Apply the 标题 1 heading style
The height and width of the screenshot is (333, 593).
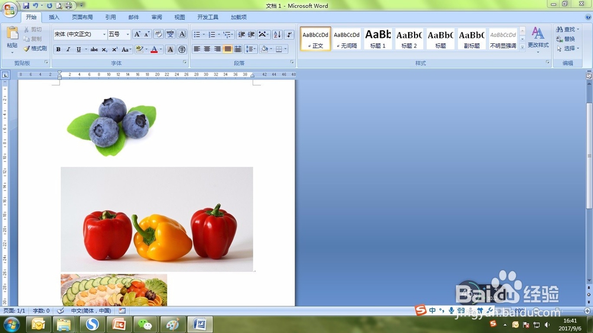point(378,39)
